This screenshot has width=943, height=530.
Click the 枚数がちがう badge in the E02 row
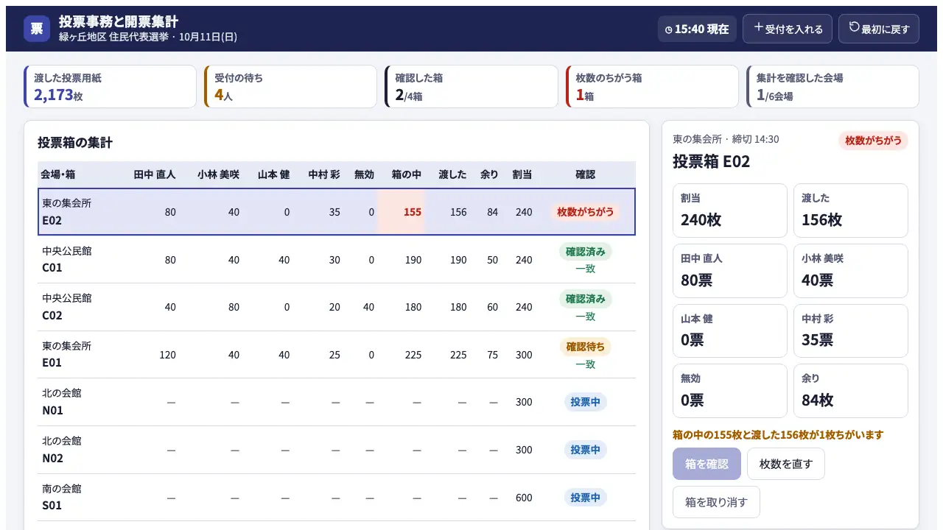coord(585,212)
